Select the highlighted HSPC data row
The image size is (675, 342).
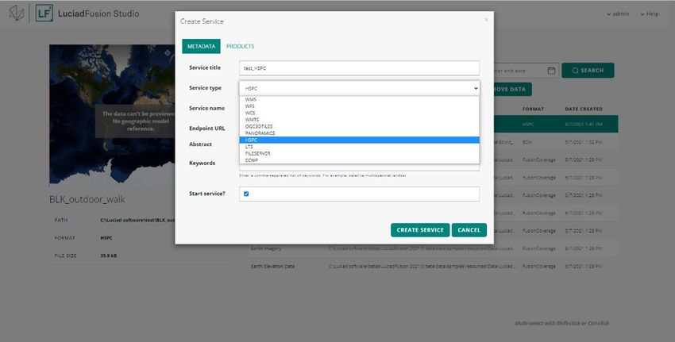click(556, 124)
